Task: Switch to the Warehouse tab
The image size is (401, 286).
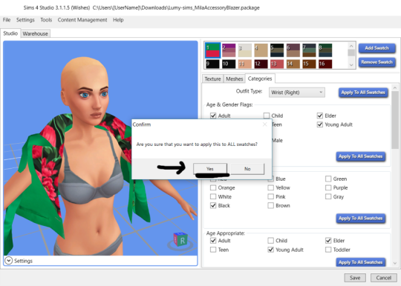Action: click(x=36, y=33)
